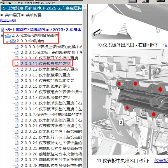Click document icon of 2.0.0.18 entry
168x168 pixels.
click(17, 103)
